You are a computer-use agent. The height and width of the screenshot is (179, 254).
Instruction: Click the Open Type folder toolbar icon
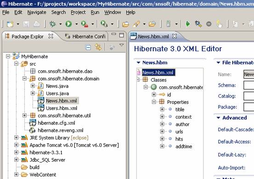(x=125, y=24)
